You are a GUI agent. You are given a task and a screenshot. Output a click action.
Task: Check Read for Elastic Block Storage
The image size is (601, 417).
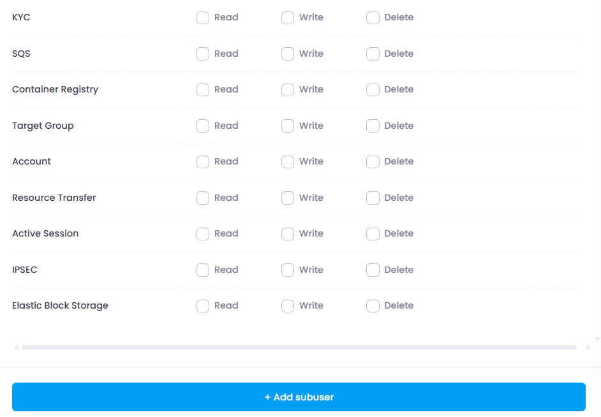203,305
